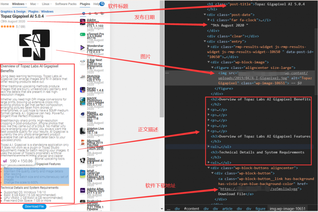Open the V-Ray Next for Rhinoceros icon
The image size is (318, 212).
83,61
